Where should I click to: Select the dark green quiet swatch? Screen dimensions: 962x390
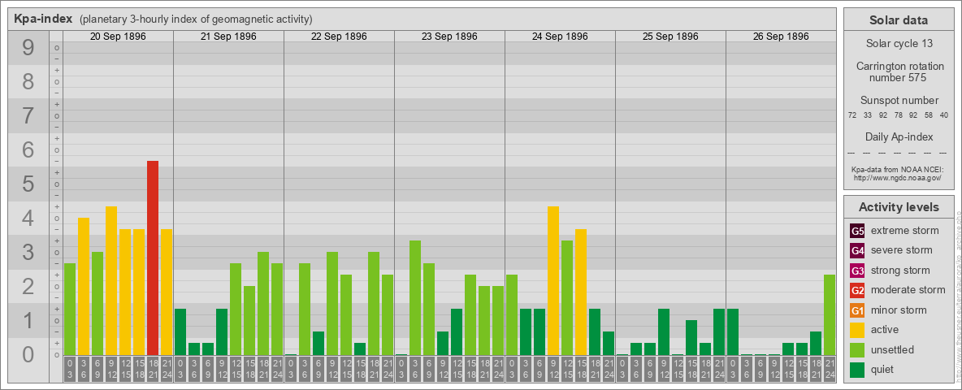[x=857, y=370]
